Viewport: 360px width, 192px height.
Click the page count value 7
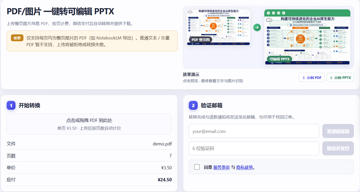click(170, 156)
